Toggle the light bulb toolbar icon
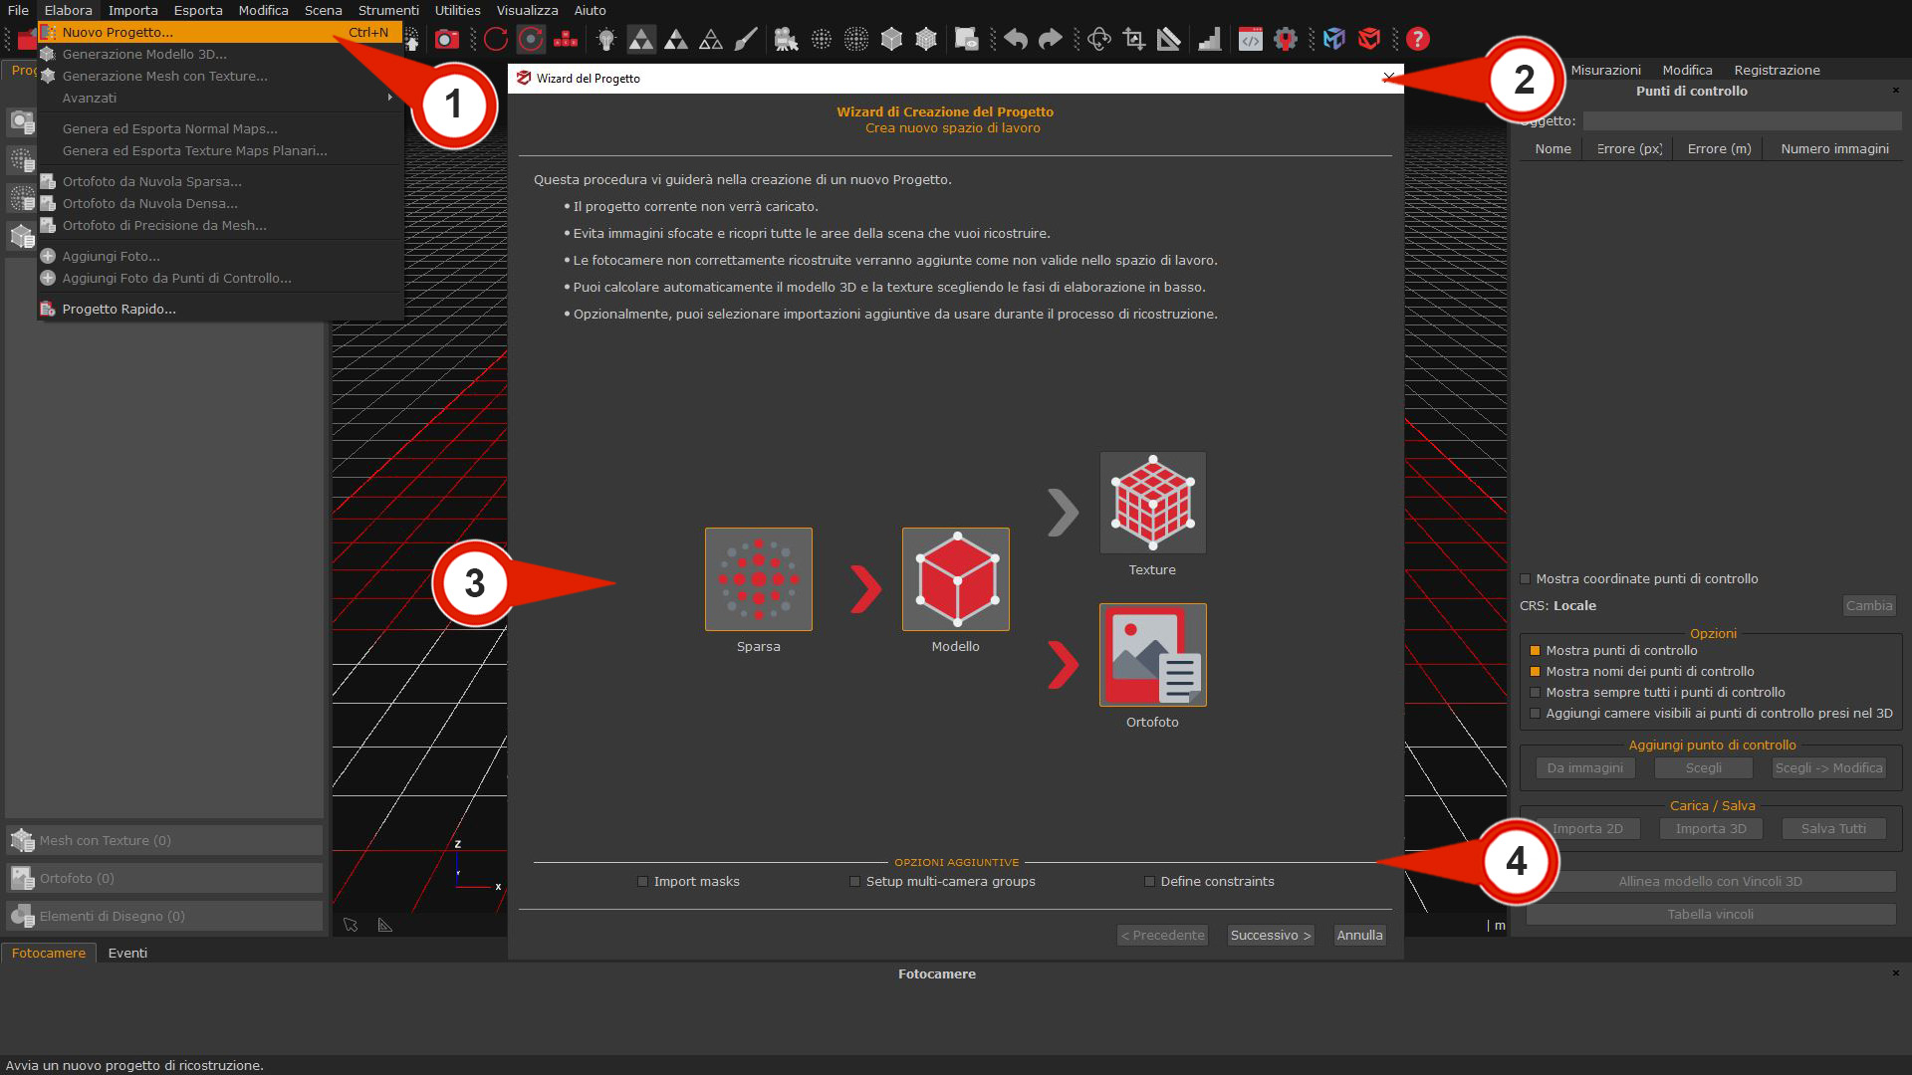Image resolution: width=1912 pixels, height=1075 pixels. tap(606, 39)
